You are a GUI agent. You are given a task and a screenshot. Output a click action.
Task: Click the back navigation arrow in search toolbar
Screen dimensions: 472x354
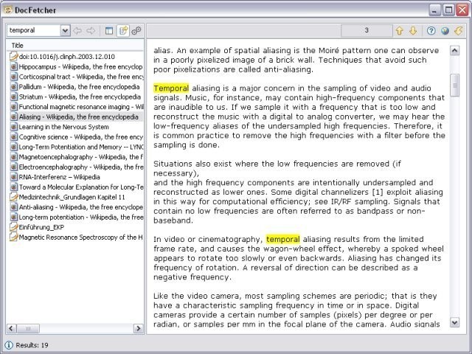(x=77, y=31)
